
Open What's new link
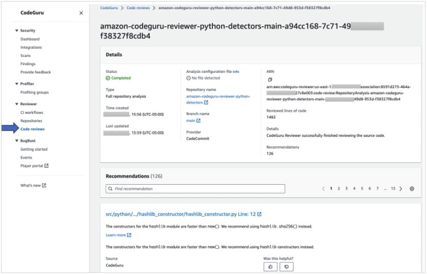point(30,185)
